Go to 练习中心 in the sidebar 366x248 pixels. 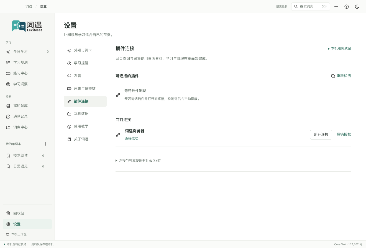27,73
